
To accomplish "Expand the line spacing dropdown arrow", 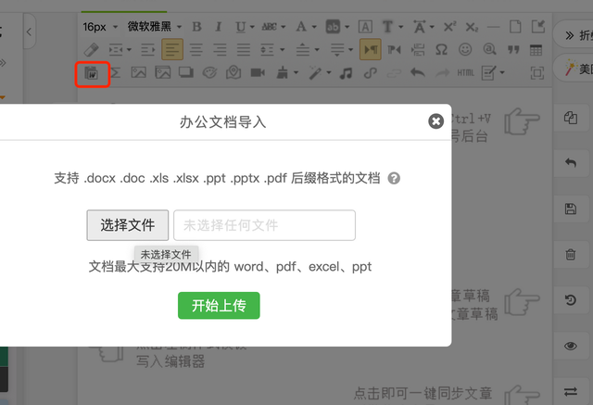I will [x=283, y=49].
